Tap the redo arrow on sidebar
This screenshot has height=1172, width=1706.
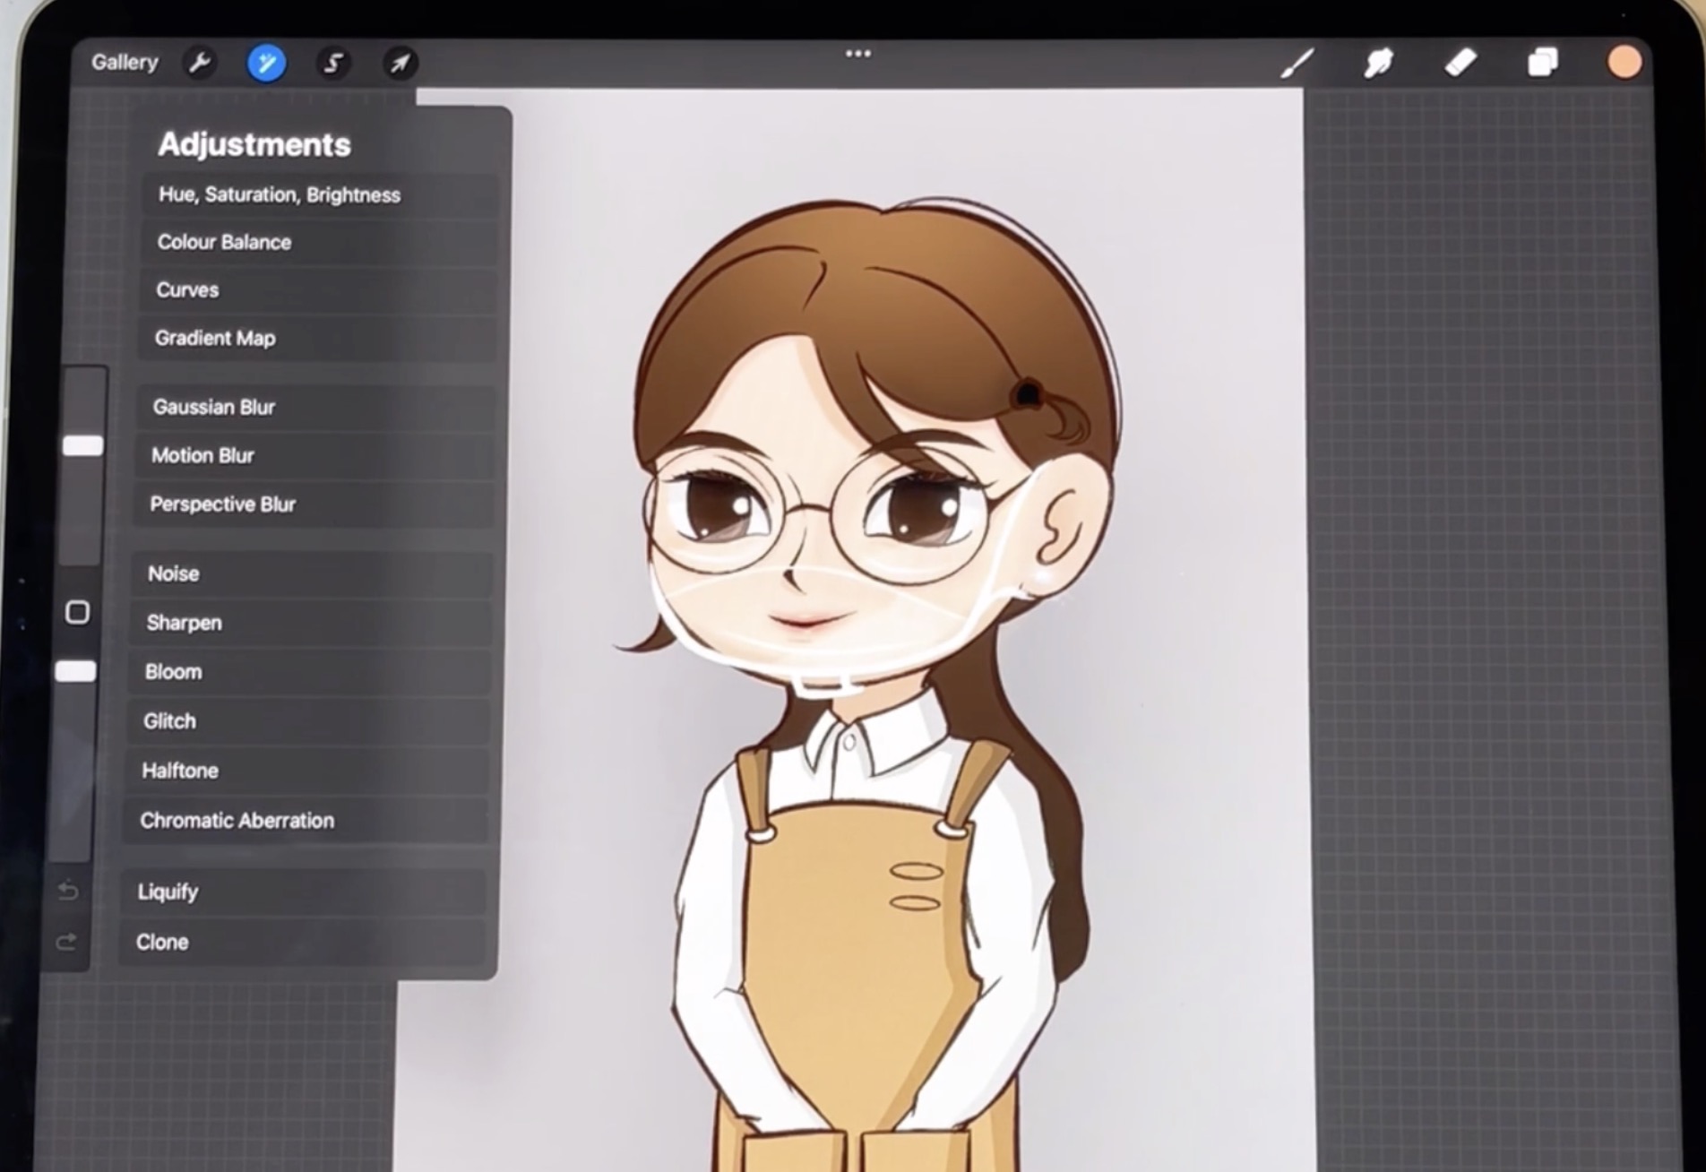point(67,942)
